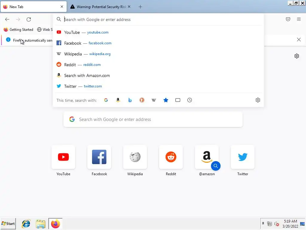
Task: Go back using the back arrow
Action: pos(7,19)
